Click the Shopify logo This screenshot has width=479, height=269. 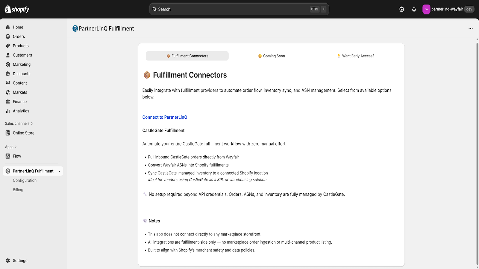[17, 9]
